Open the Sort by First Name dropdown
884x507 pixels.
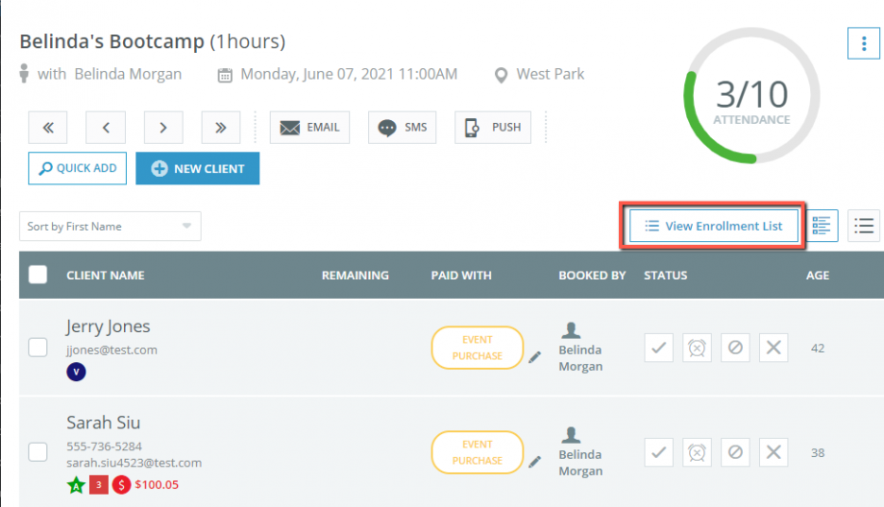tap(110, 227)
